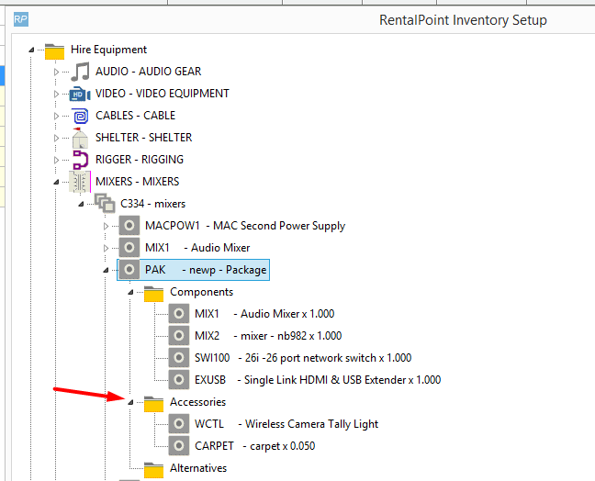Click the MACPOW1 product icon

[129, 226]
